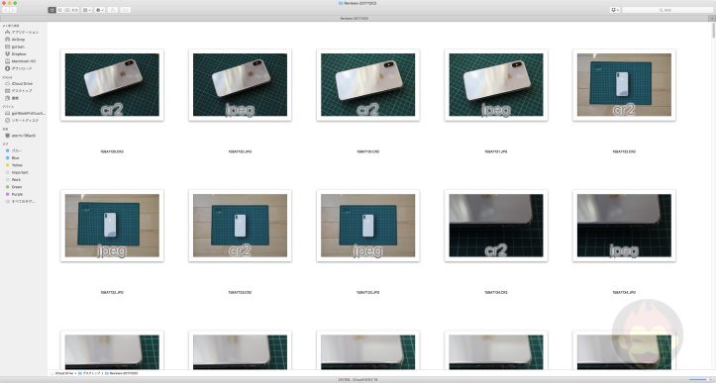Open the arrange-by dropdown in toolbar
The image size is (716, 383).
(x=87, y=10)
